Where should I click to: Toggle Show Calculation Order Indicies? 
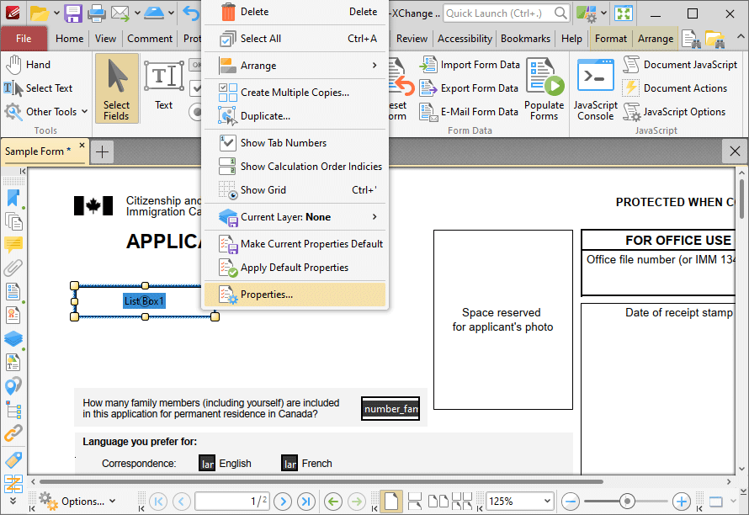coord(295,167)
